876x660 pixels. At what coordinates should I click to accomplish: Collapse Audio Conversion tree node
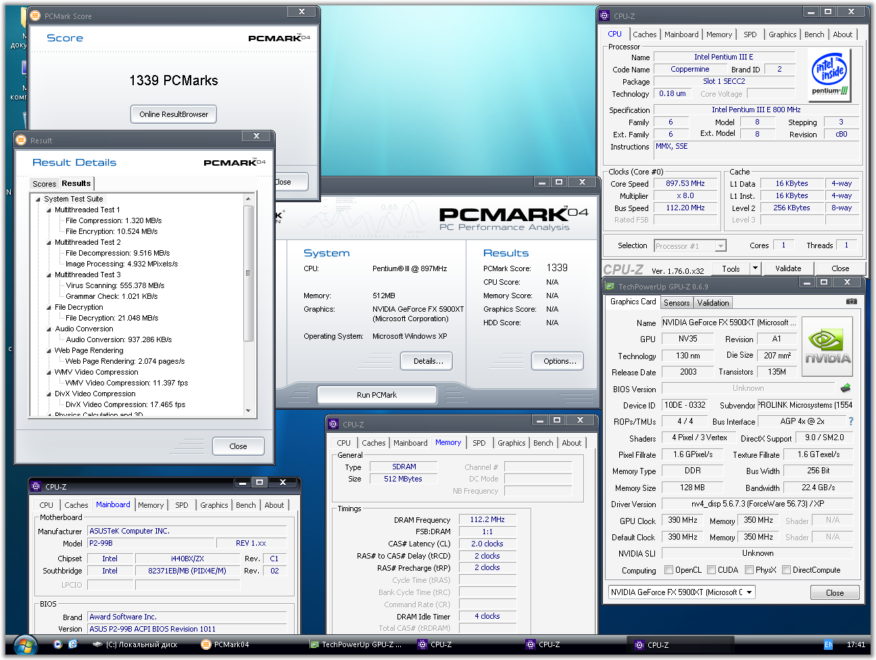click(x=49, y=329)
